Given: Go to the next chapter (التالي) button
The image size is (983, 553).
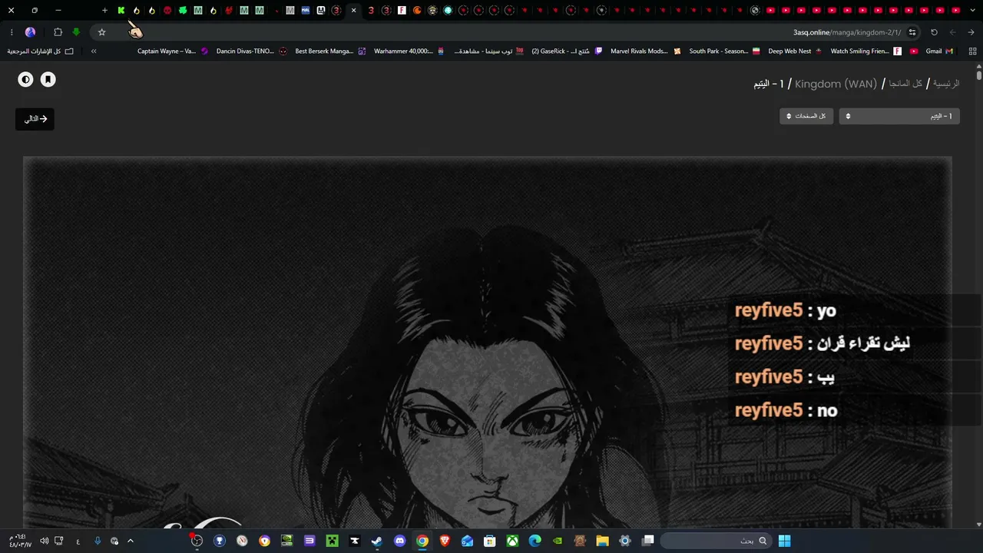Looking at the screenshot, I should click(x=35, y=119).
